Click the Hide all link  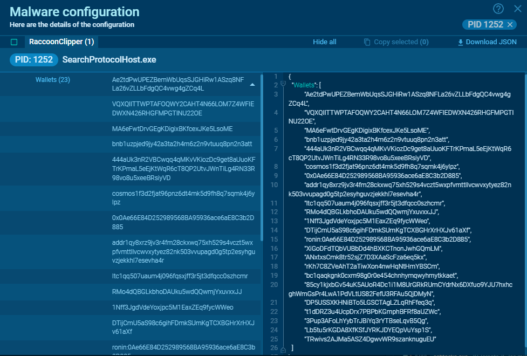click(x=324, y=42)
